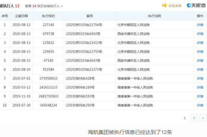Open 详情 for case (2019)琼96执593号
This screenshot has height=137, width=207.
tap(200, 96)
